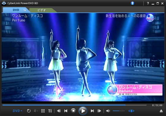This screenshot has width=166, height=116.
Task: Expand the DVD tab dropdown arrow
Action: [25, 10]
